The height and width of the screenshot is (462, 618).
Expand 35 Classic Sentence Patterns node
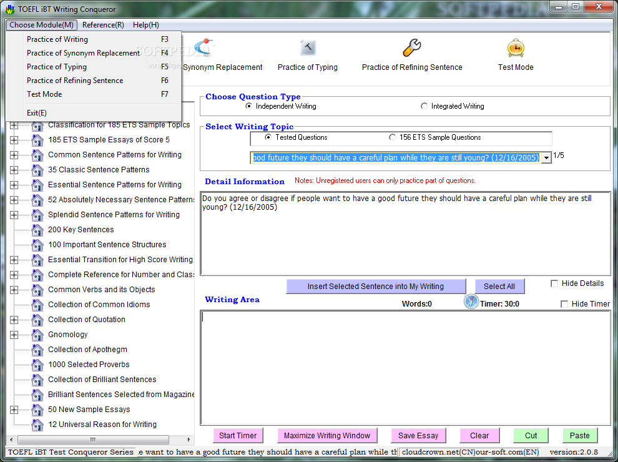(14, 170)
